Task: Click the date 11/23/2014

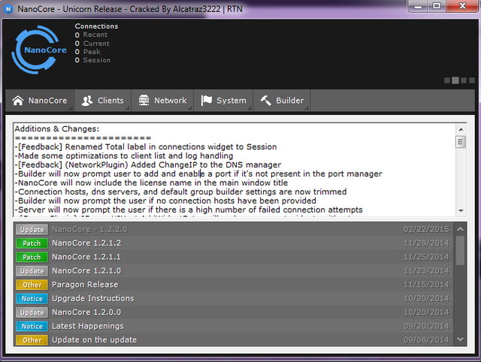Action: [426, 270]
